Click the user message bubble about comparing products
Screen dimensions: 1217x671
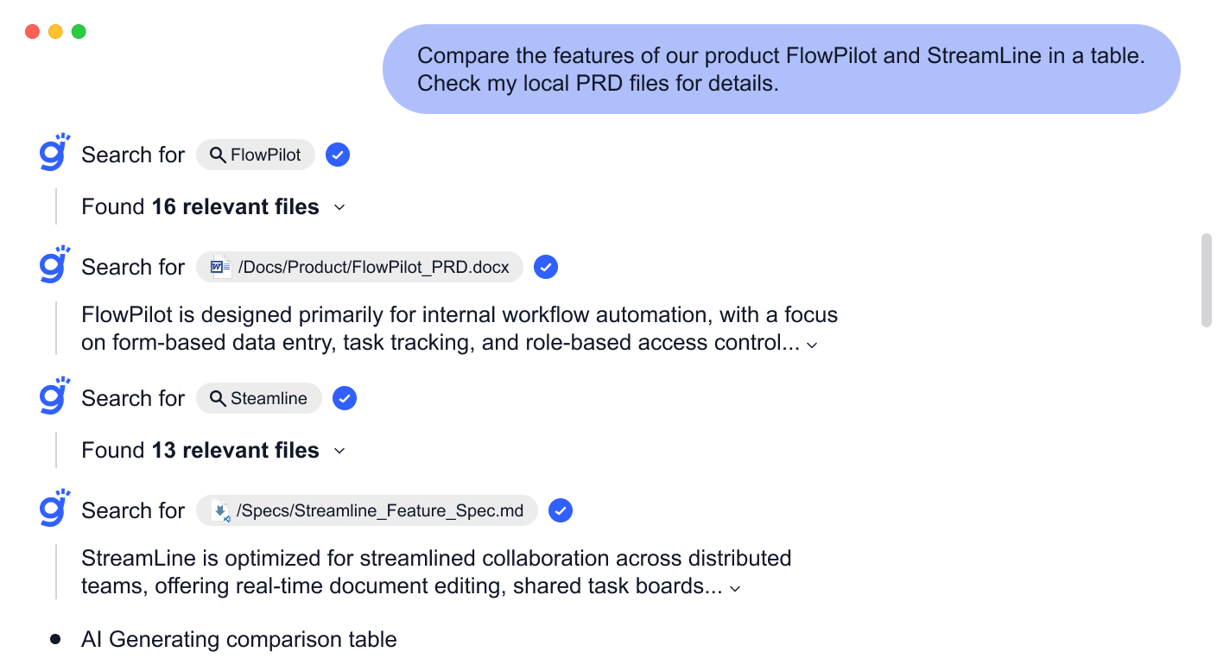(x=780, y=69)
